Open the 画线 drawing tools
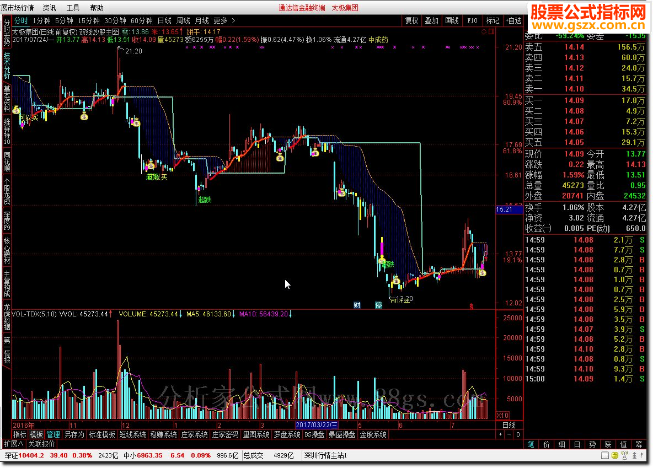The height and width of the screenshot is (468, 653). tap(452, 20)
